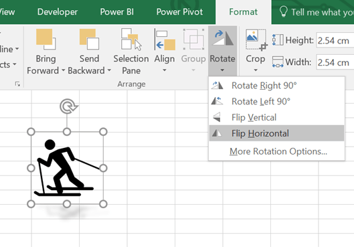Viewport: 354px width, 247px height.
Task: Click the partially visible View tab
Action: tap(7, 12)
